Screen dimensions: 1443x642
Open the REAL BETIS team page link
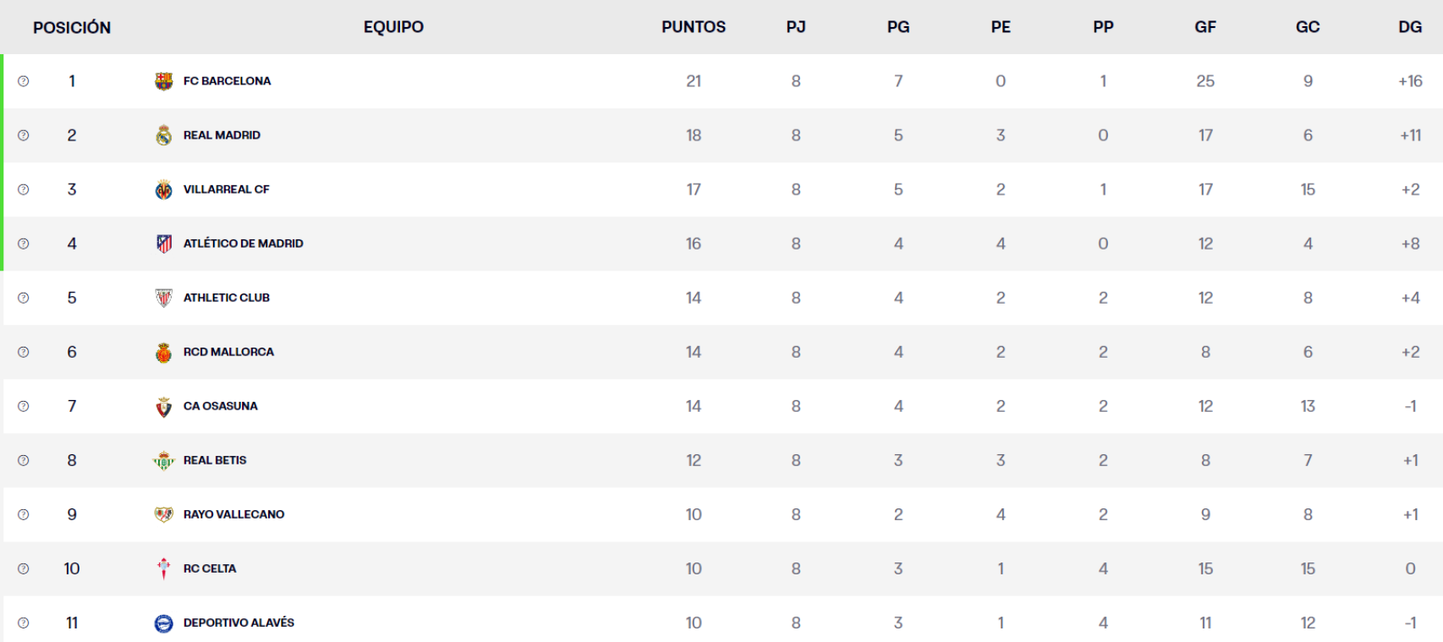point(214,459)
